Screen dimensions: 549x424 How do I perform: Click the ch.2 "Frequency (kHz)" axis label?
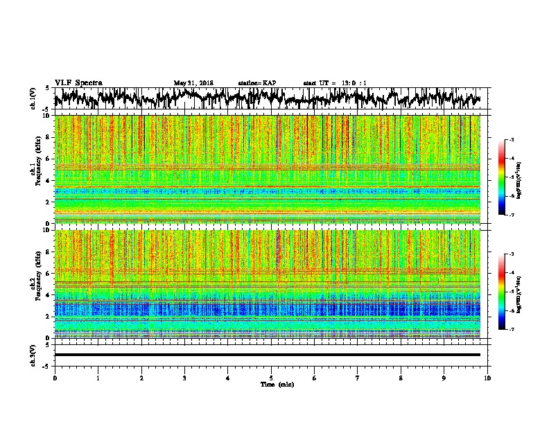(x=39, y=276)
